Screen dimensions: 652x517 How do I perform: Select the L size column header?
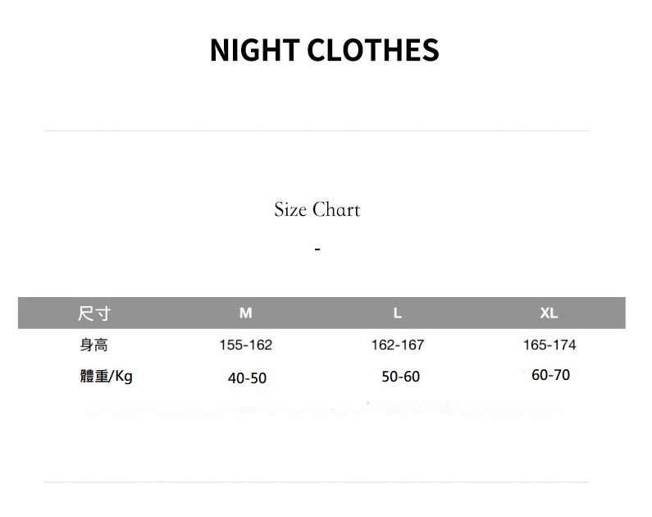coord(398,313)
